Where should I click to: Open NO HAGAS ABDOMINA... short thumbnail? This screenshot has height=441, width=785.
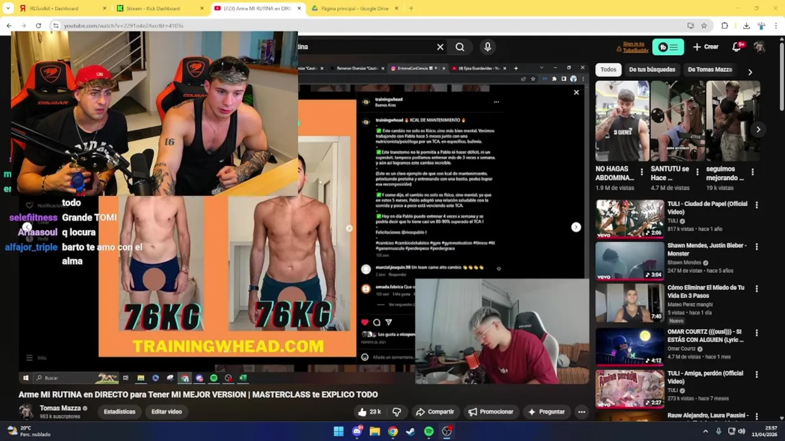[622, 121]
